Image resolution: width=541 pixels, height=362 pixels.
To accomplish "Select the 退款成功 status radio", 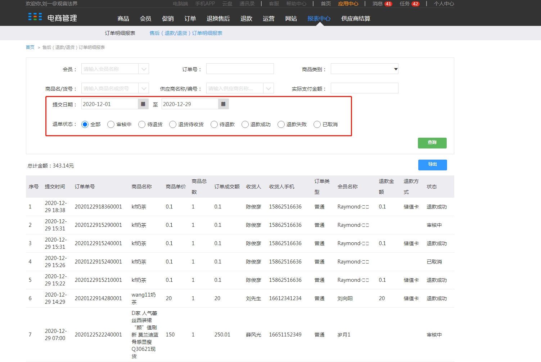I will (245, 124).
